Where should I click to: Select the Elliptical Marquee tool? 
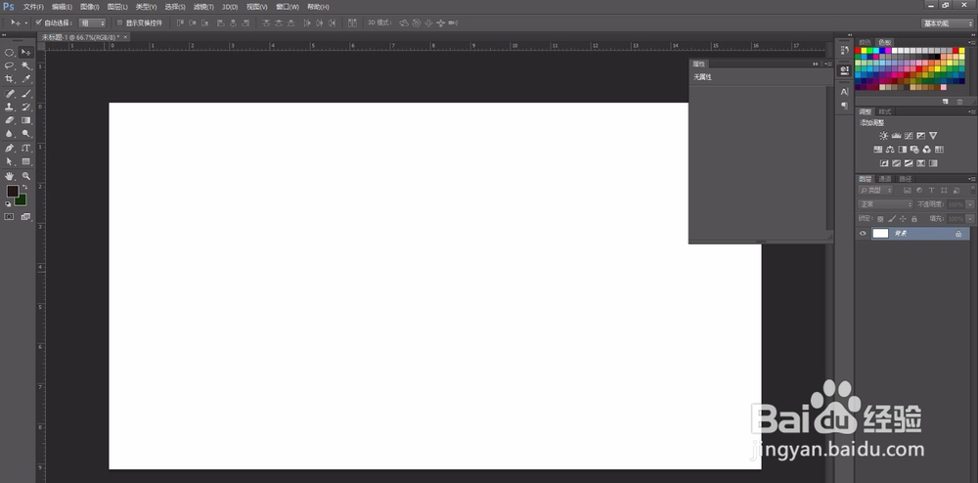point(10,53)
